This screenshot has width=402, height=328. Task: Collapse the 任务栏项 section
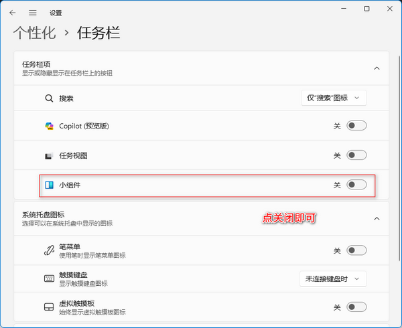coord(377,68)
